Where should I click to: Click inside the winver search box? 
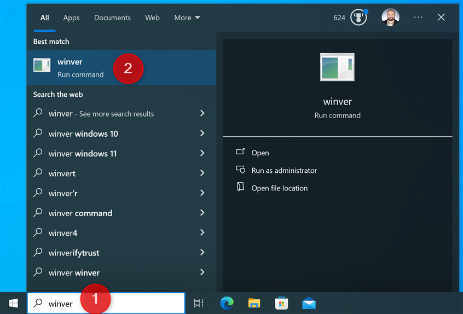tap(106, 303)
